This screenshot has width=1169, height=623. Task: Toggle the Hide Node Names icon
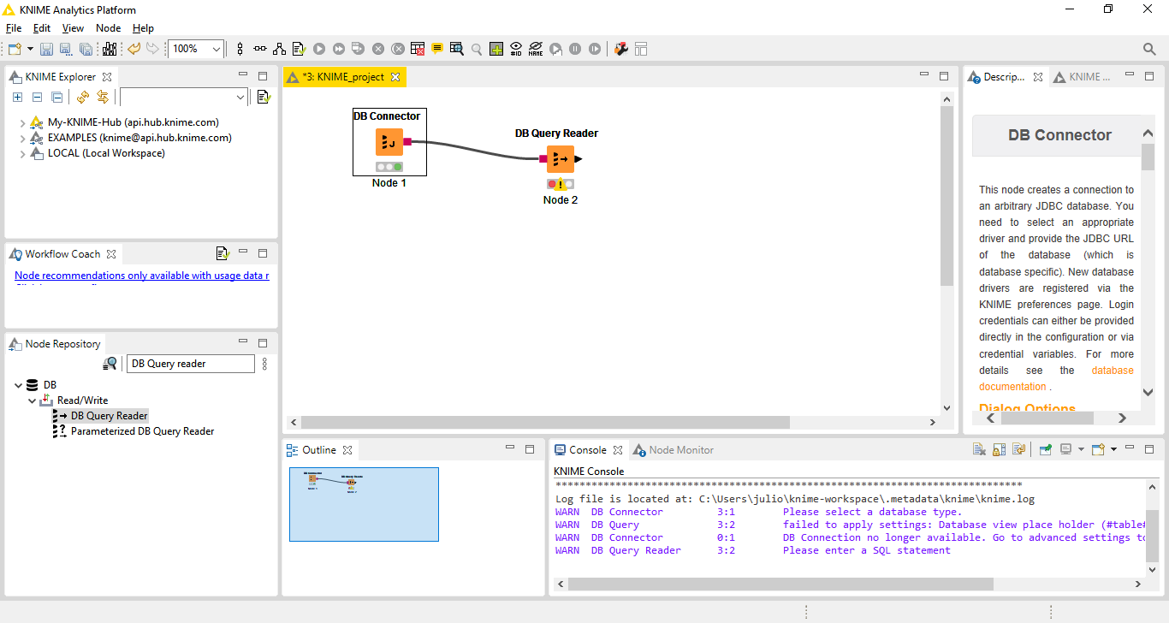(x=535, y=50)
